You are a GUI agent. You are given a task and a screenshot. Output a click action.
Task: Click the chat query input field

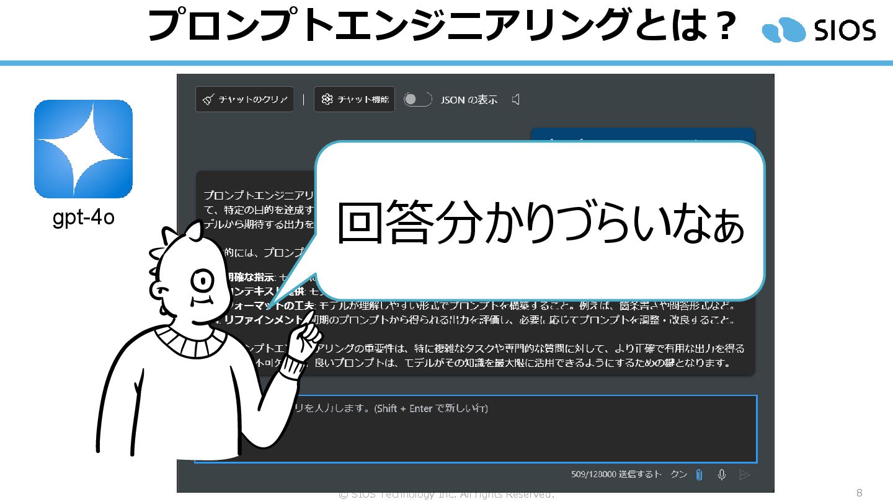pyautogui.click(x=476, y=429)
